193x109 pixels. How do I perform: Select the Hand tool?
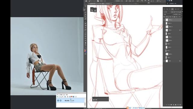click(x=85, y=43)
